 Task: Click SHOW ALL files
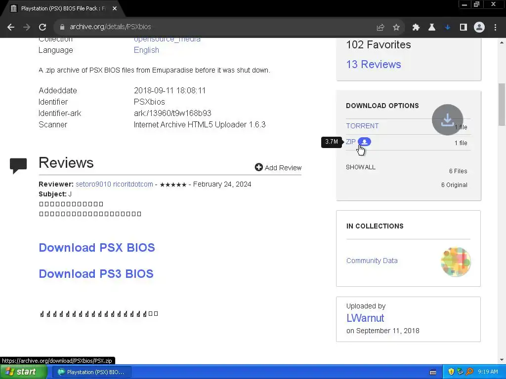tap(360, 167)
